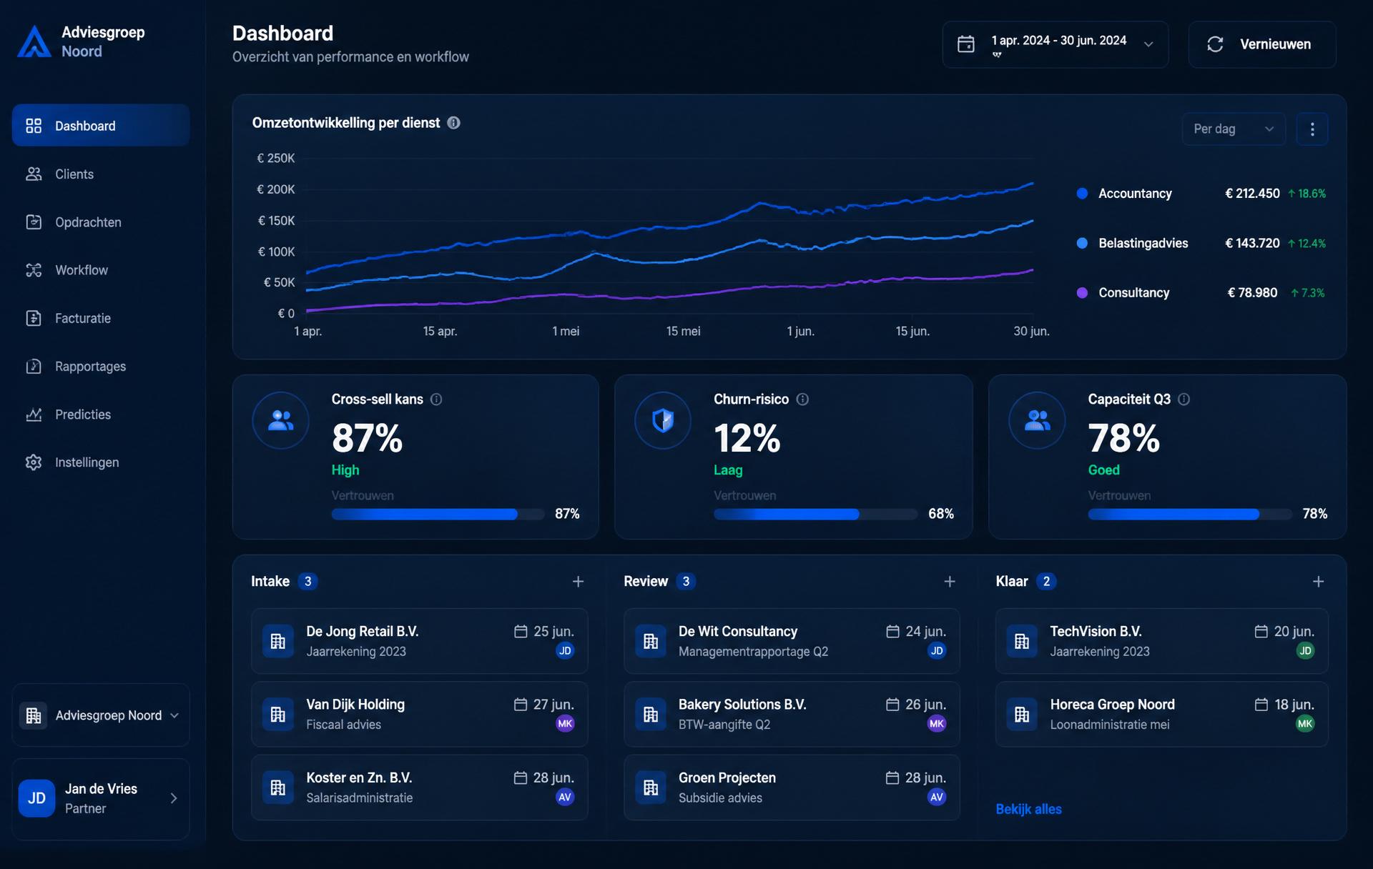
Task: Click the "€ 212.450" Accountancy value
Action: click(x=1252, y=194)
